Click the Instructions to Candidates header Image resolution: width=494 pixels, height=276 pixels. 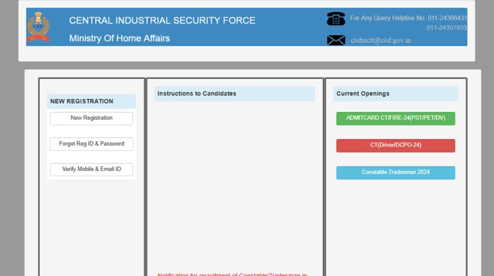pos(197,93)
